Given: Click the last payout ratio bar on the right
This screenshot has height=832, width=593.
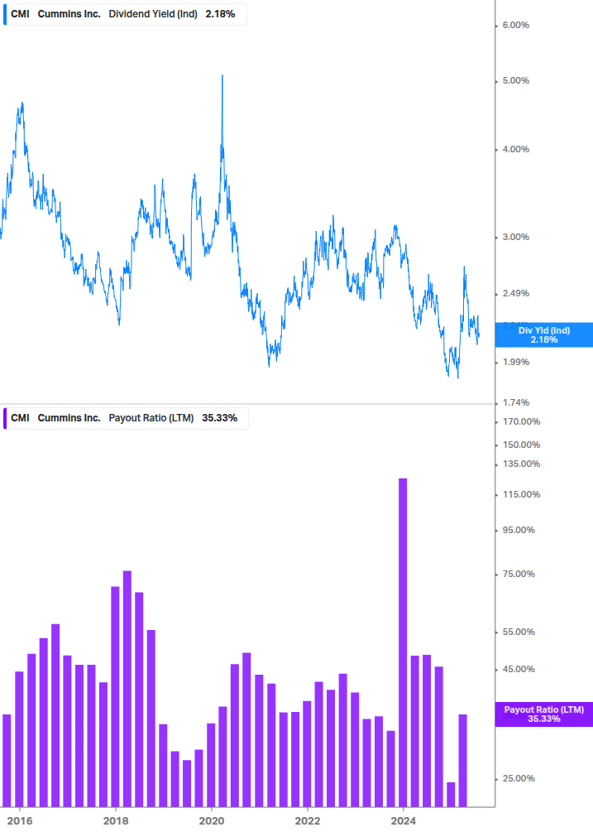Looking at the screenshot, I should (462, 760).
